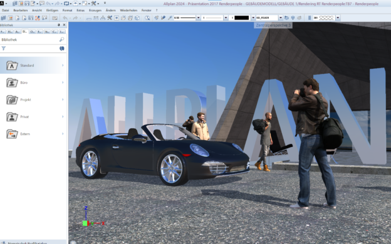Click the XYZ axis gizmo in the viewport
This screenshot has height=244, width=391.
[93, 216]
